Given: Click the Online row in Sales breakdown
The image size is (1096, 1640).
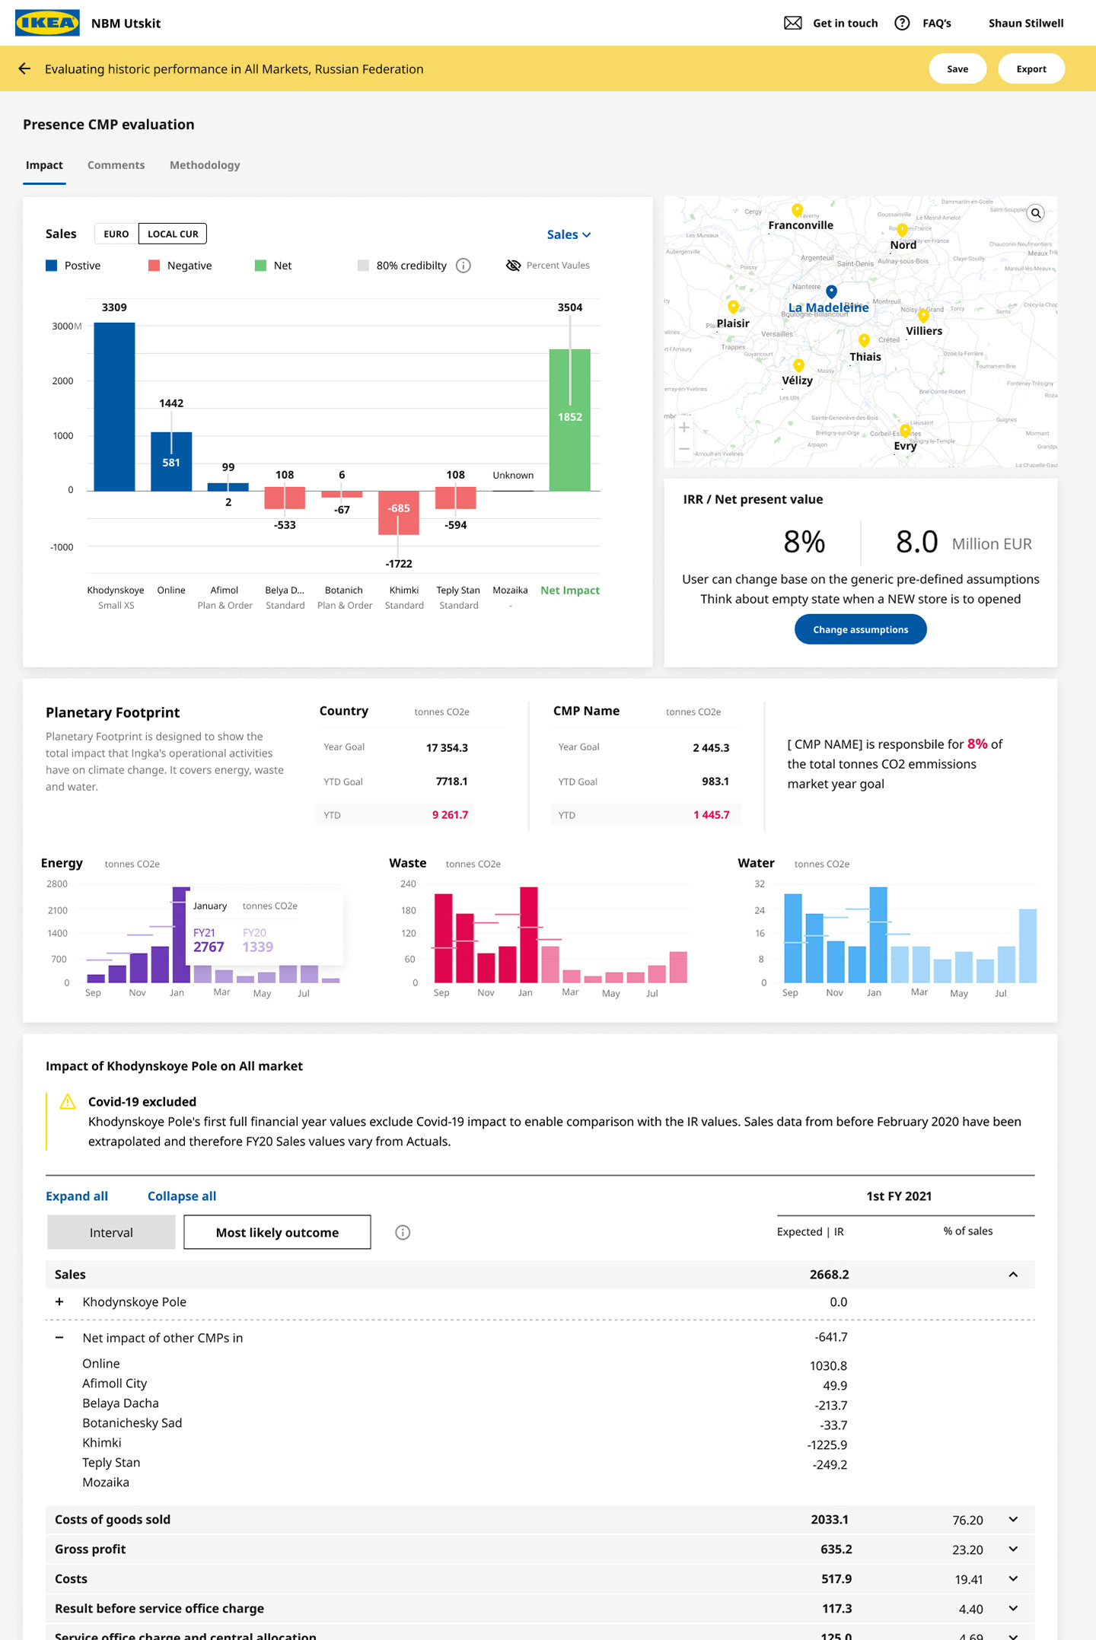Looking at the screenshot, I should [101, 1364].
